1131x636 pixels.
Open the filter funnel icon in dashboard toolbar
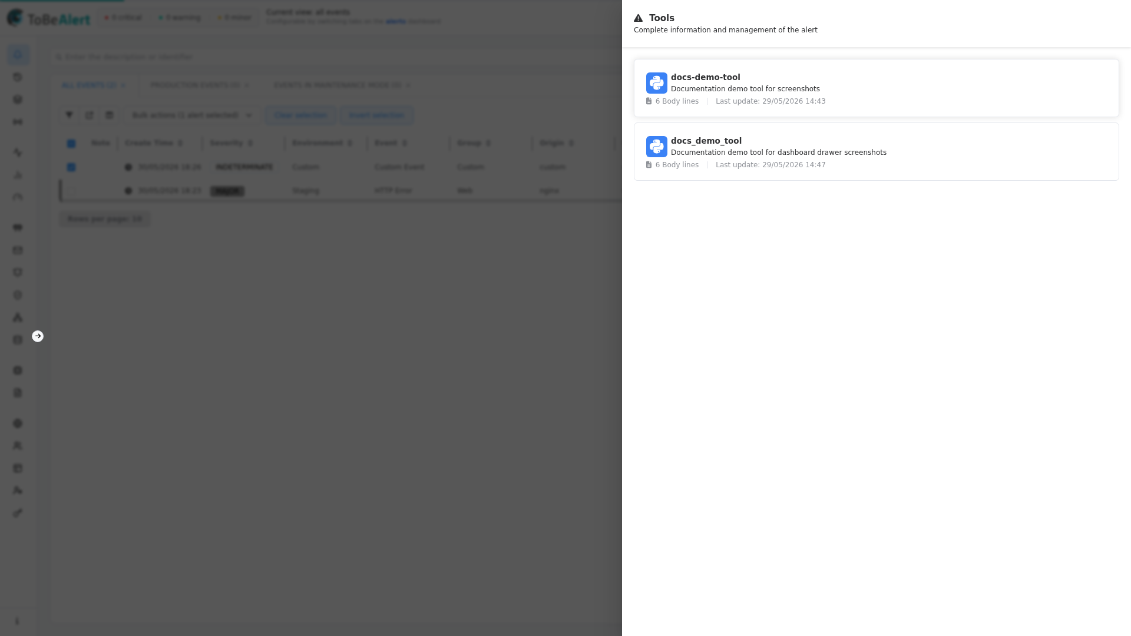pos(69,115)
